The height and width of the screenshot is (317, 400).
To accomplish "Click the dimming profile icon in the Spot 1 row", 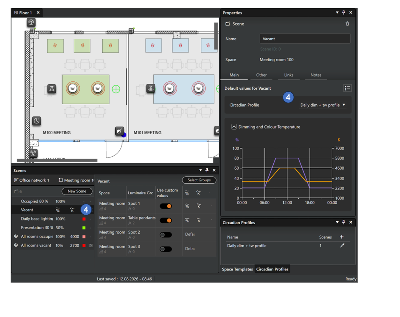I will 187,206.
